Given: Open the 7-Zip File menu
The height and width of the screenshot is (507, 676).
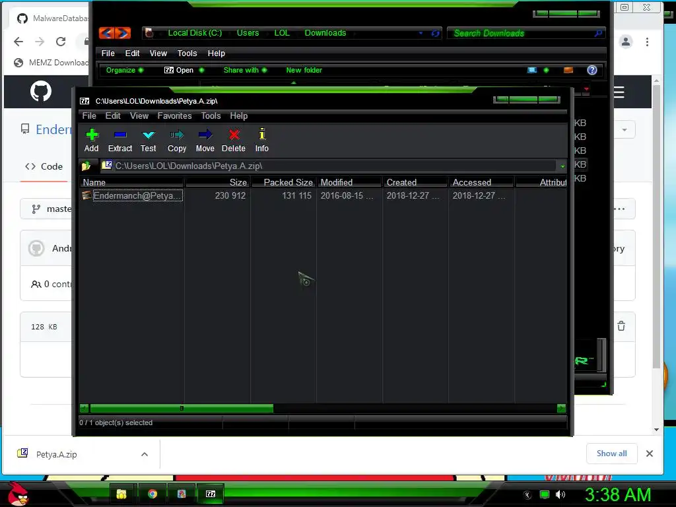Looking at the screenshot, I should coord(89,116).
